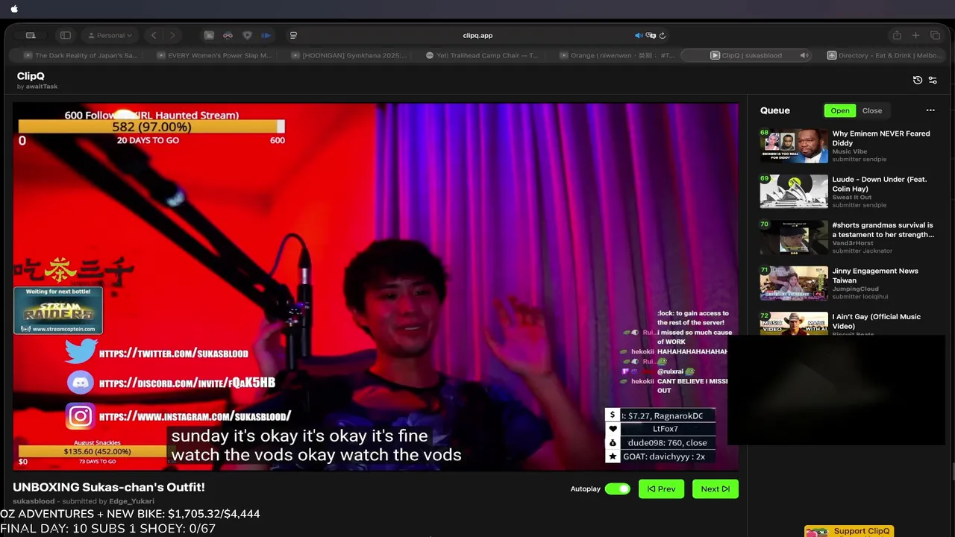Mute audio from the address bar speaker
This screenshot has height=537, width=955.
point(639,35)
